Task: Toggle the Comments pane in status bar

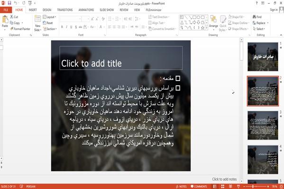Action: (x=199, y=187)
